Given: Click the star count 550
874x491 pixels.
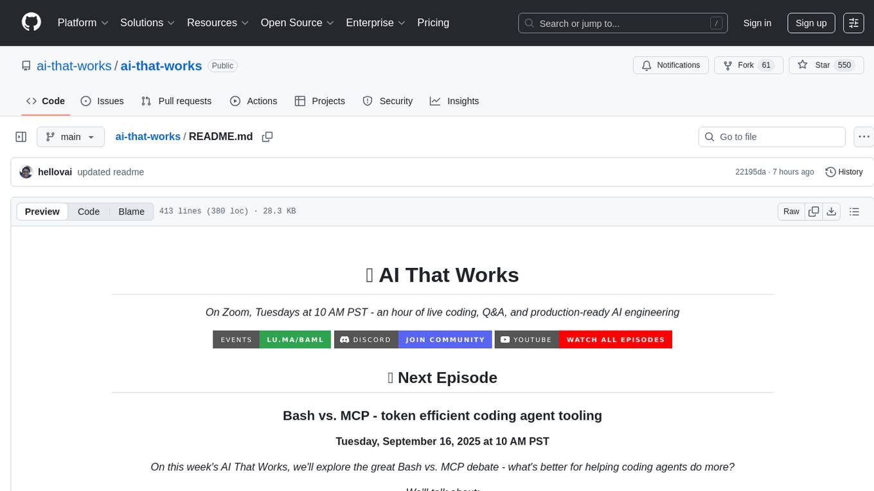Looking at the screenshot, I should [844, 66].
